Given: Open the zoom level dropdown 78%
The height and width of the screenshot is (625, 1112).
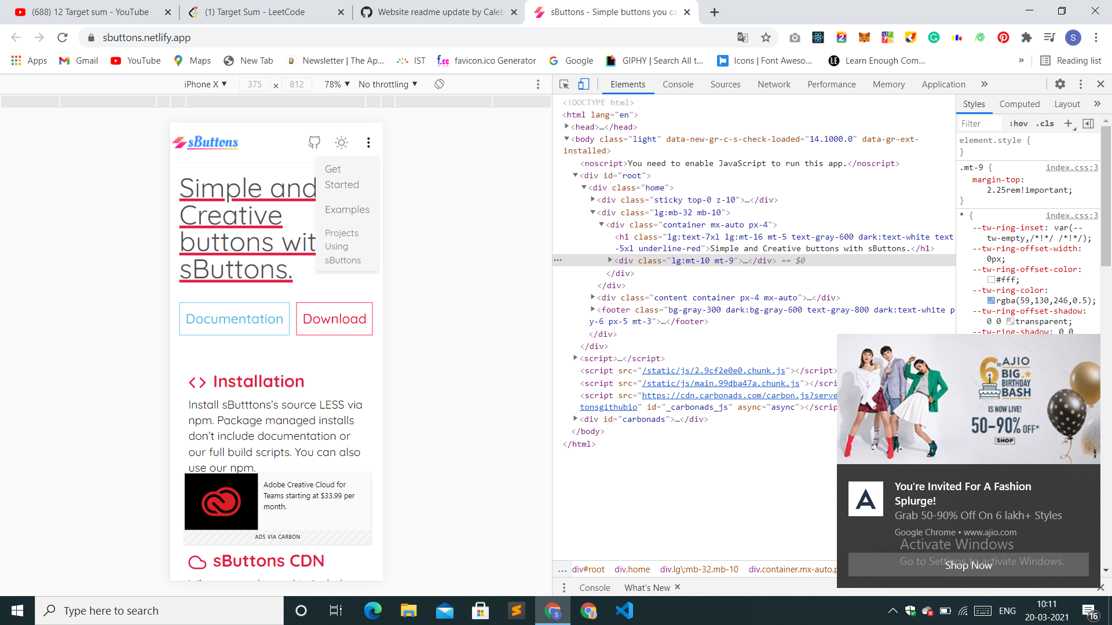Looking at the screenshot, I should 337,84.
